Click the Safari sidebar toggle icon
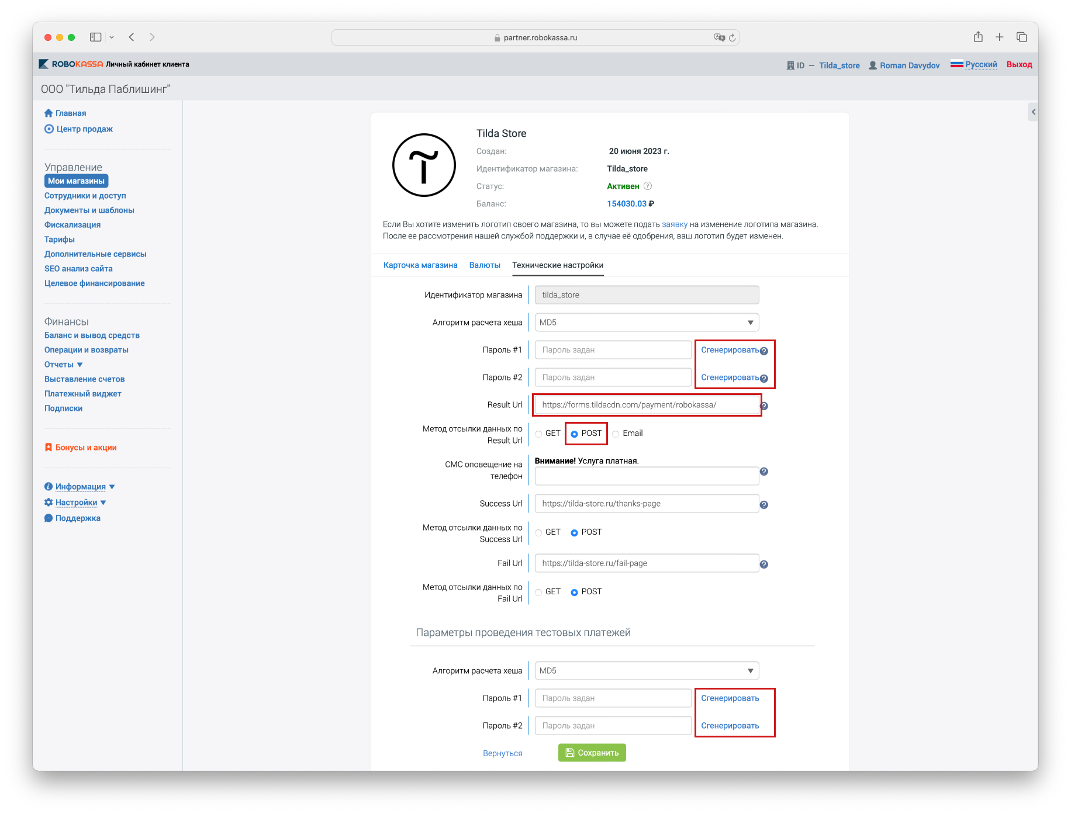Viewport: 1071px width, 814px height. click(95, 37)
